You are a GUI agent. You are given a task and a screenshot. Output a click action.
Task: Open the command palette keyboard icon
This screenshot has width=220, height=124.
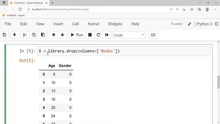coord(153,35)
